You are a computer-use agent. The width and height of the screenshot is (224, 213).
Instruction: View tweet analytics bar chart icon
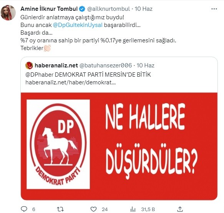[x=133, y=209]
